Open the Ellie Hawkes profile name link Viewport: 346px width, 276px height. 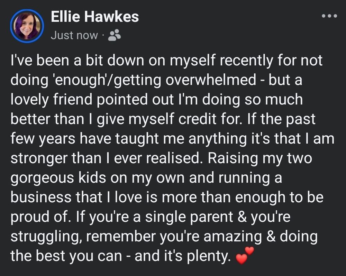(95, 17)
